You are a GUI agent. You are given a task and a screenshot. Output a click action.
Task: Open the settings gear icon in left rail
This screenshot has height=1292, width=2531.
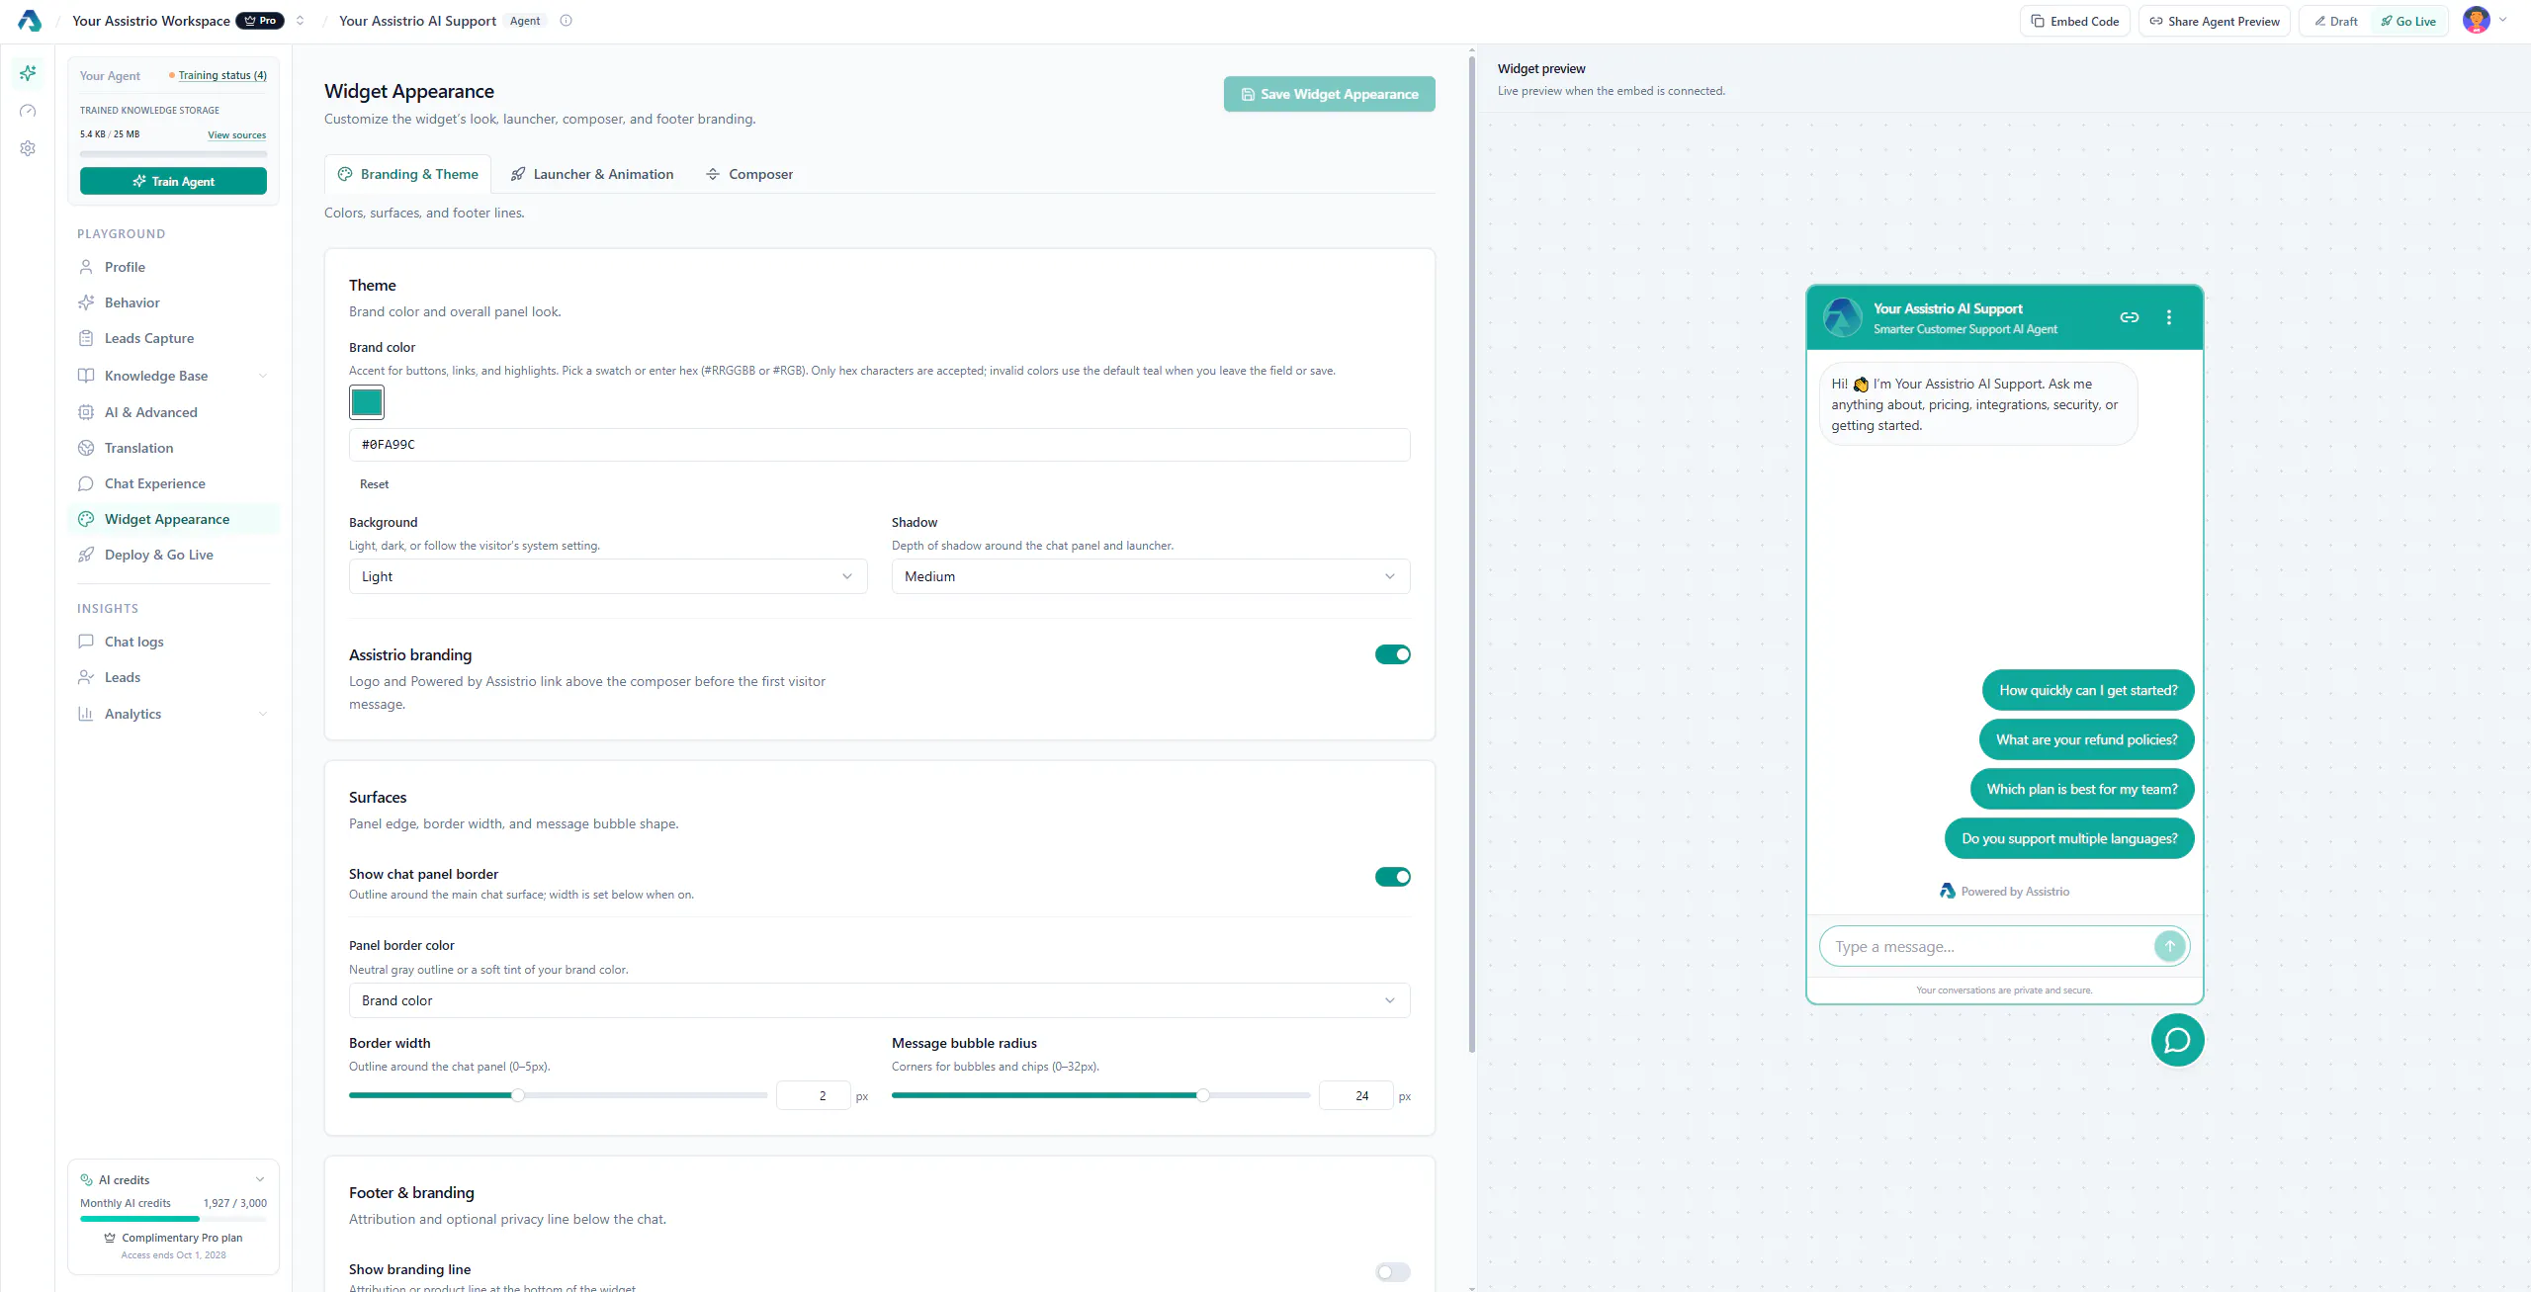click(28, 148)
